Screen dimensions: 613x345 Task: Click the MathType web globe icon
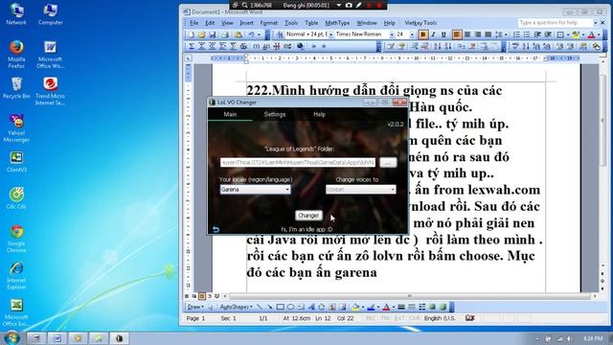pos(300,47)
